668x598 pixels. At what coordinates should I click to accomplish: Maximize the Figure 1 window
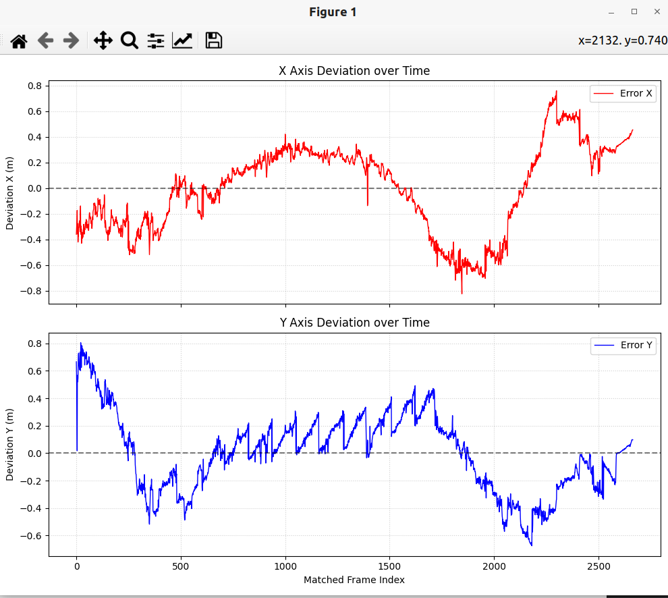click(x=634, y=12)
